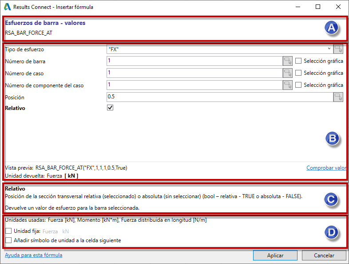Click the Unidad devuelta Fuerza [ kN ] text
349x264 pixels.
42,176
